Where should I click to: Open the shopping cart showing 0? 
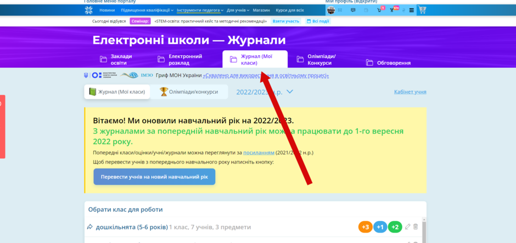coord(422,10)
